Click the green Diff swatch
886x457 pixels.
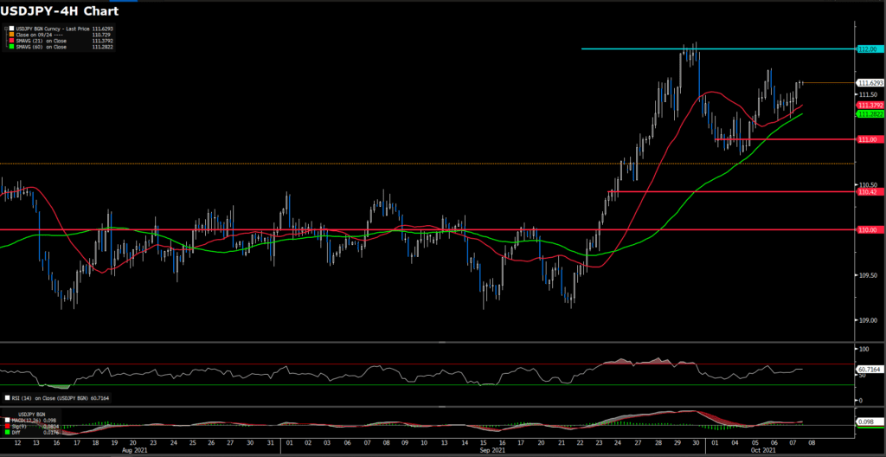click(x=7, y=432)
